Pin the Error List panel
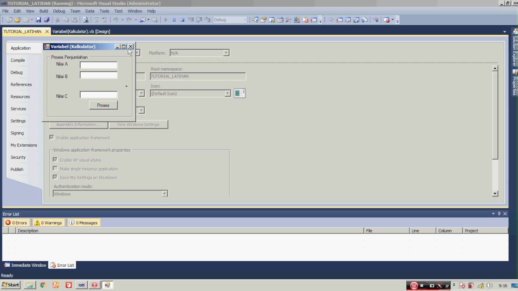 coord(499,214)
